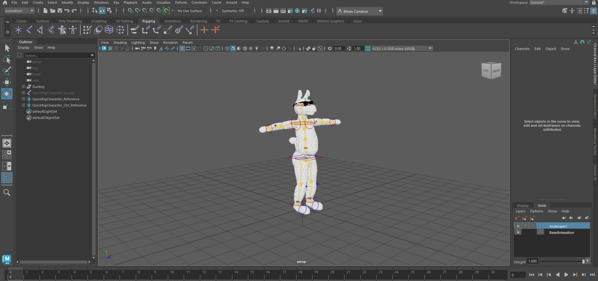Screen dimensions: 598x281
Task: Switch to the Poly Modeling shelf tab
Action: (70, 21)
